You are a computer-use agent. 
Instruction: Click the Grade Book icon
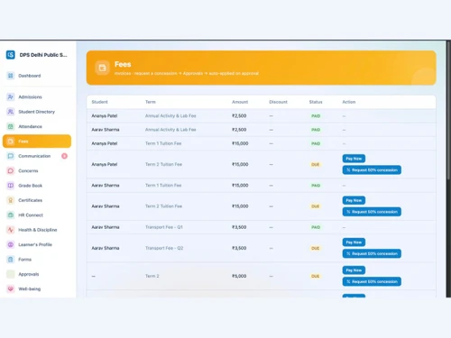11,186
